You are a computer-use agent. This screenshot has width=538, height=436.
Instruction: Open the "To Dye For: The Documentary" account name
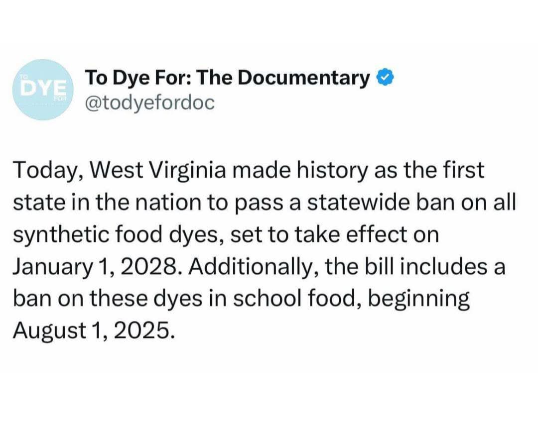pyautogui.click(x=227, y=78)
